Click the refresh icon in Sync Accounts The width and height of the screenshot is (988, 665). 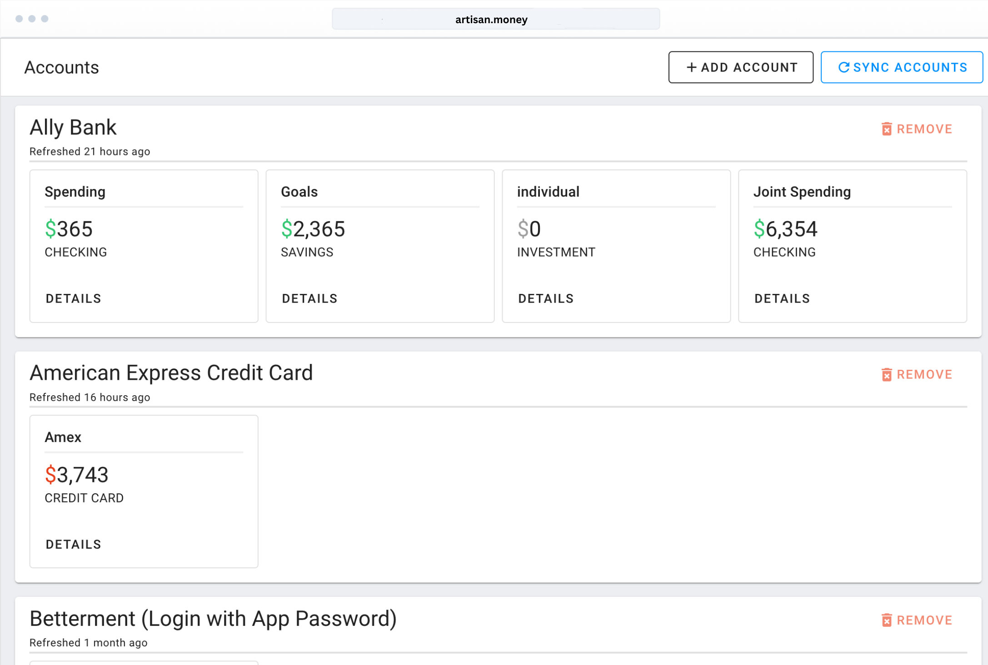[843, 67]
